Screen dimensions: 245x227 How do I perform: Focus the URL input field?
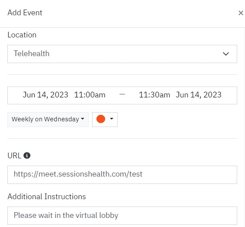coord(122,175)
